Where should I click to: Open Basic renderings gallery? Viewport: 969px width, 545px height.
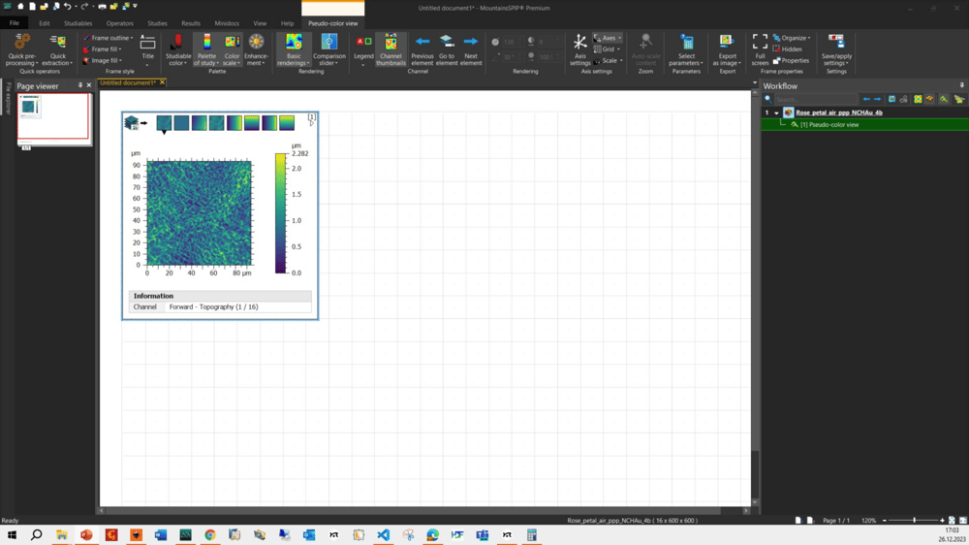(x=294, y=49)
